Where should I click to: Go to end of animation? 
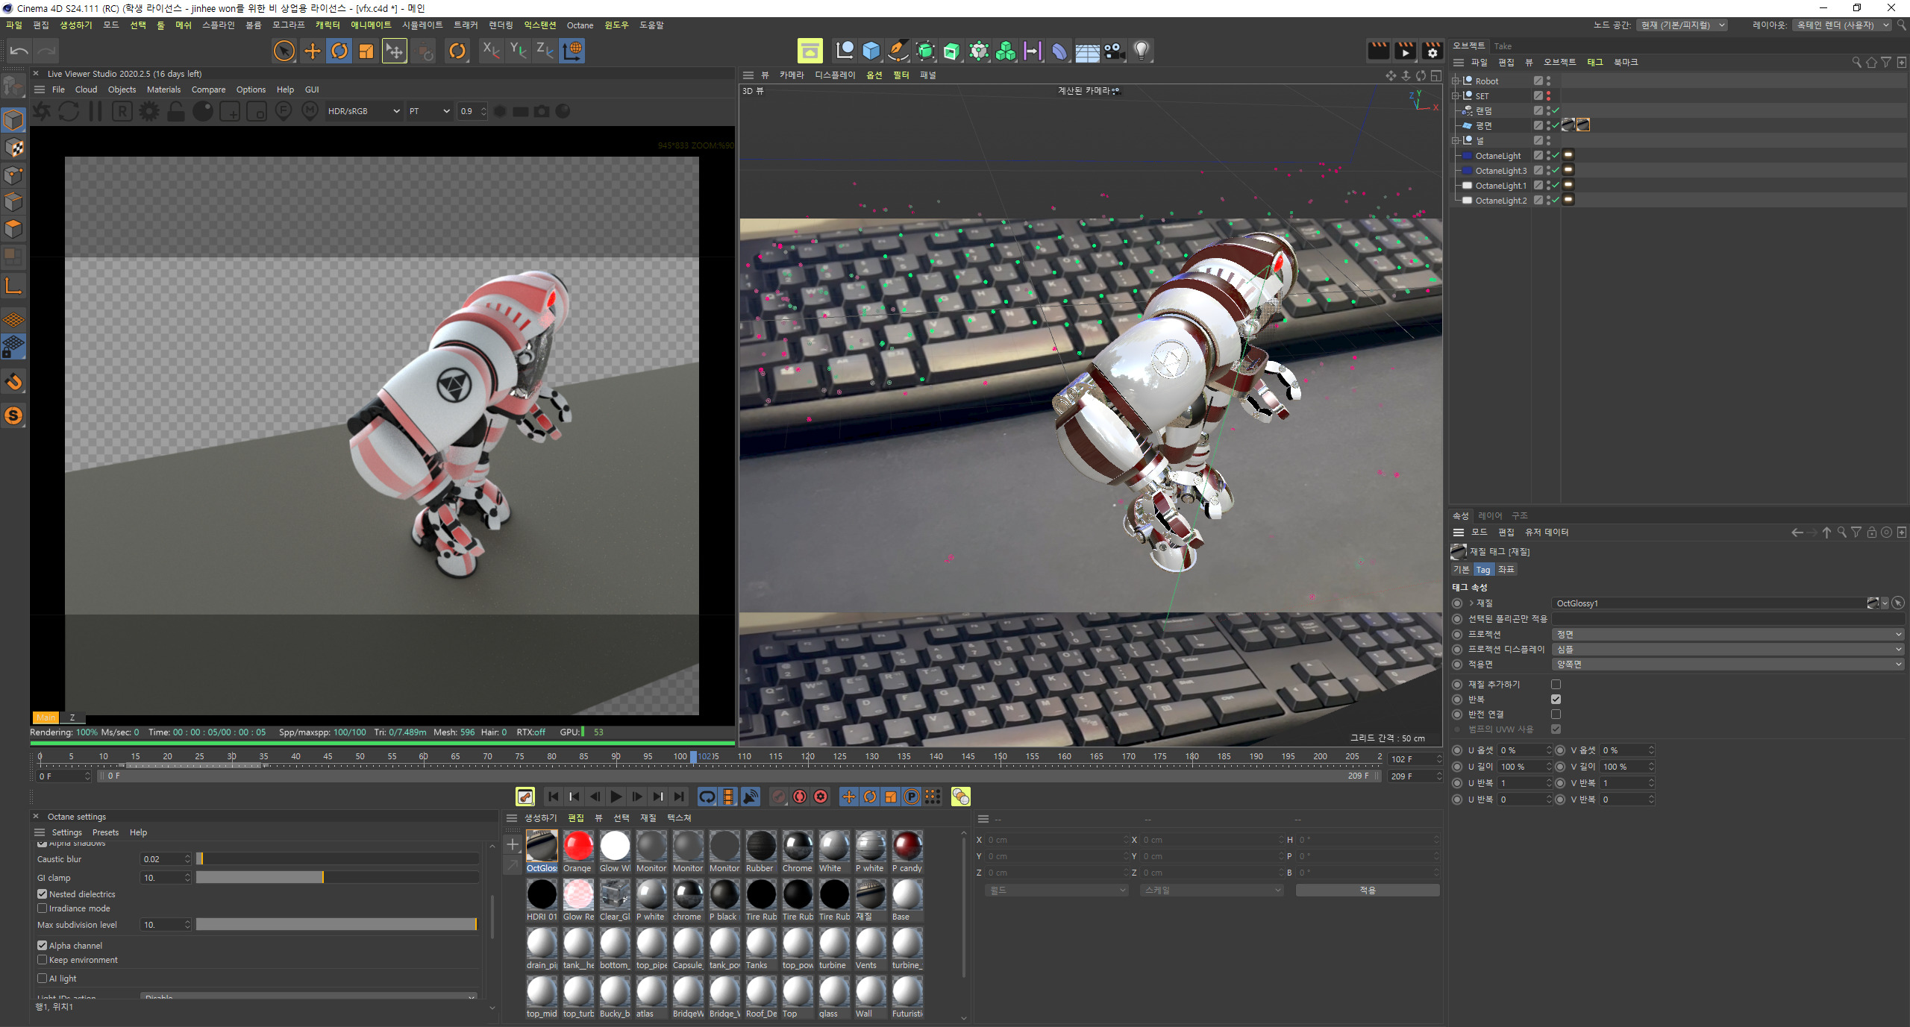[x=679, y=797]
